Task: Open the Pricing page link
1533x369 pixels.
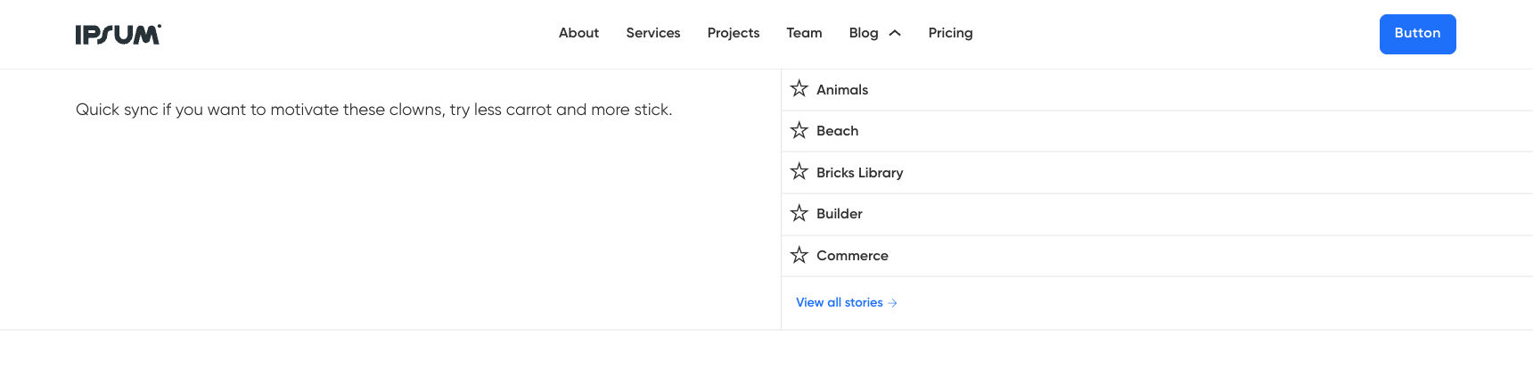Action: pyautogui.click(x=950, y=33)
